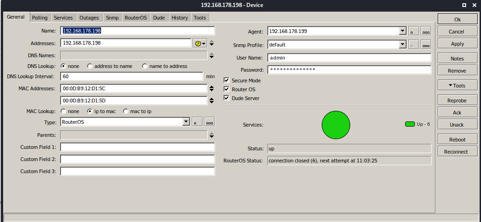The width and height of the screenshot is (481, 222).
Task: Open the ellipsis button beside Snmp Profile
Action: (426, 45)
